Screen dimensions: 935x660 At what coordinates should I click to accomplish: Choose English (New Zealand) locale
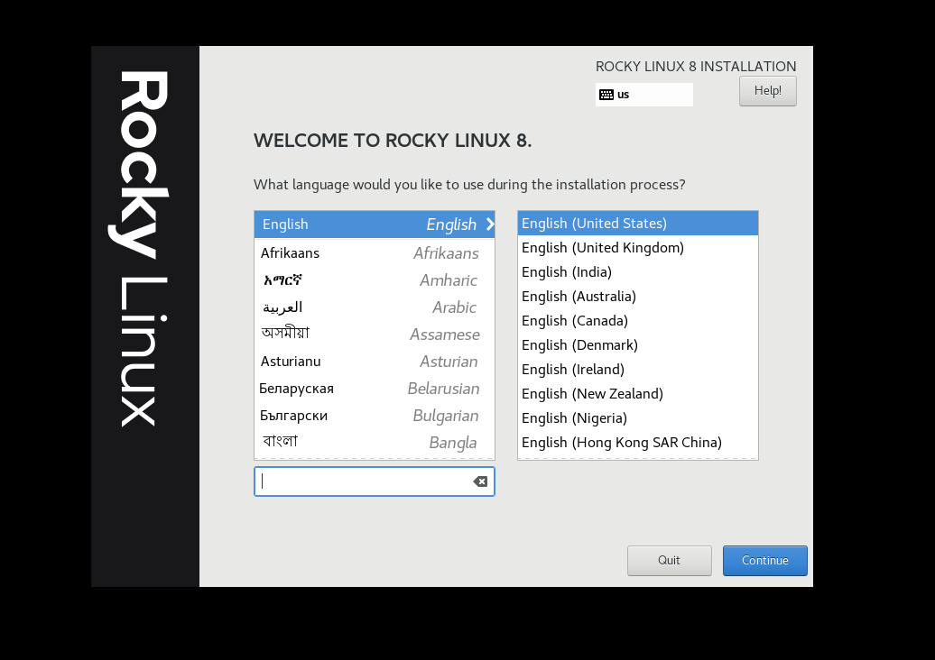(638, 394)
